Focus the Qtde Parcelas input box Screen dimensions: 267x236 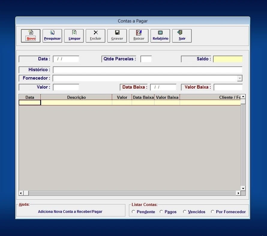tap(146, 59)
